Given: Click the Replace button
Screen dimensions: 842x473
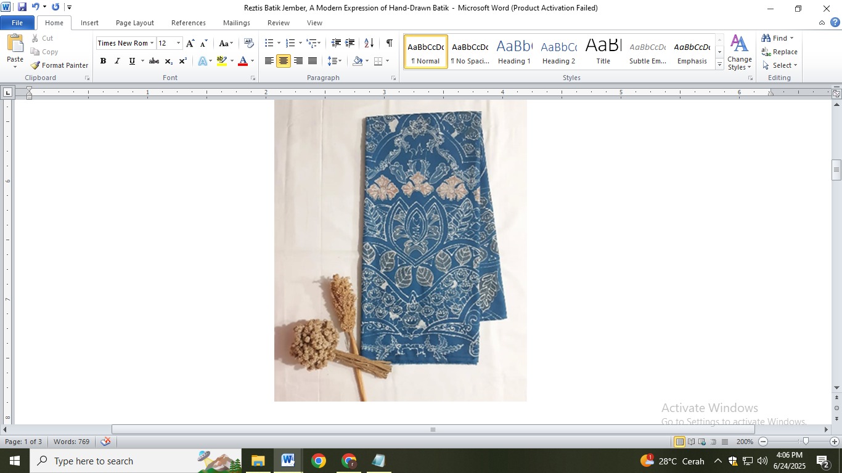Looking at the screenshot, I should pos(780,52).
